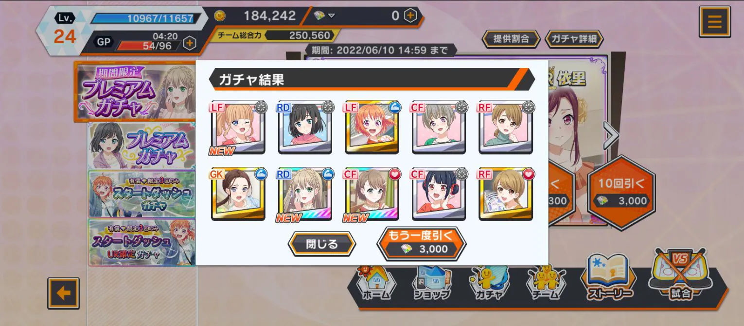This screenshot has width=744, height=326.
Task: Tap the plus icon beside gem count
Action: pyautogui.click(x=411, y=16)
